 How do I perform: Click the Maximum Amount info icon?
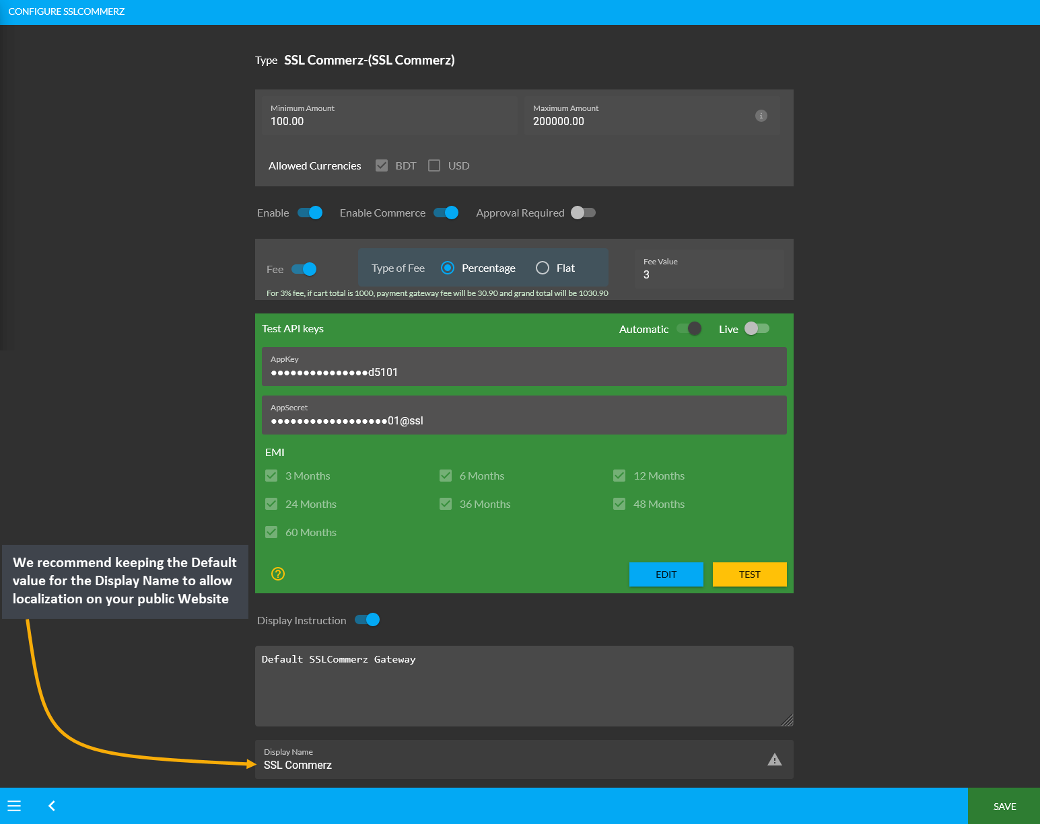point(761,116)
